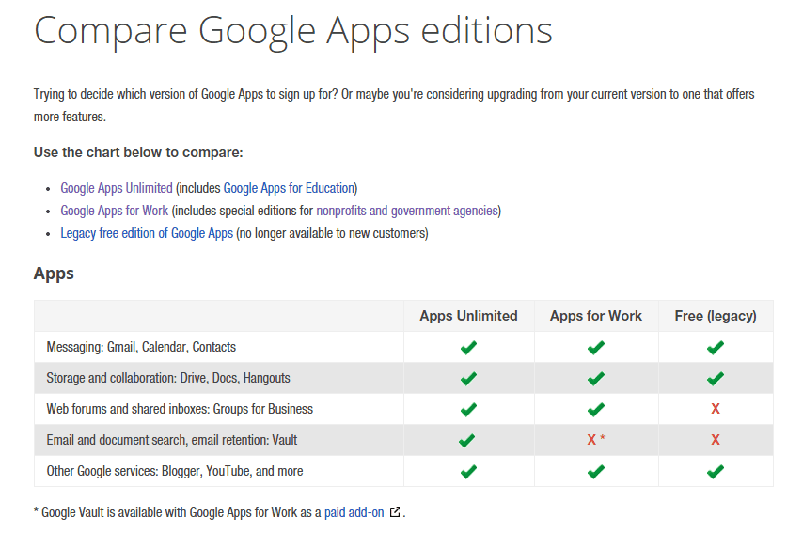Click the 'Trying to decide which version' paragraph
The height and width of the screenshot is (533, 787).
394,105
